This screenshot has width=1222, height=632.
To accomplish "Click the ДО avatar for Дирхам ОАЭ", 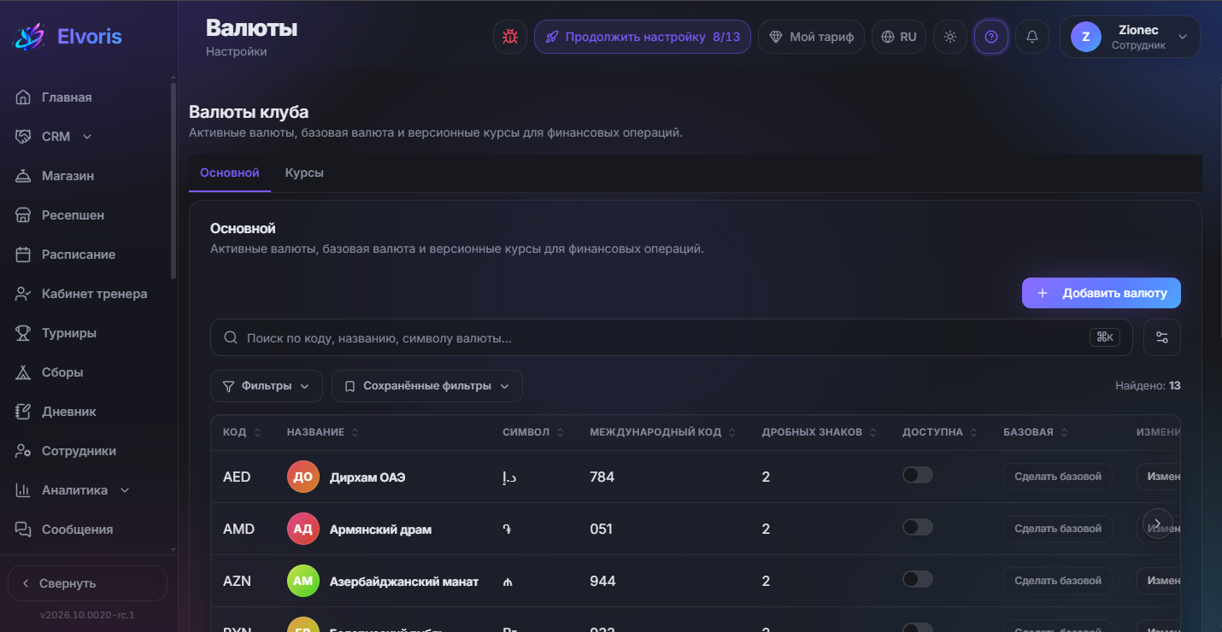I will tap(303, 477).
